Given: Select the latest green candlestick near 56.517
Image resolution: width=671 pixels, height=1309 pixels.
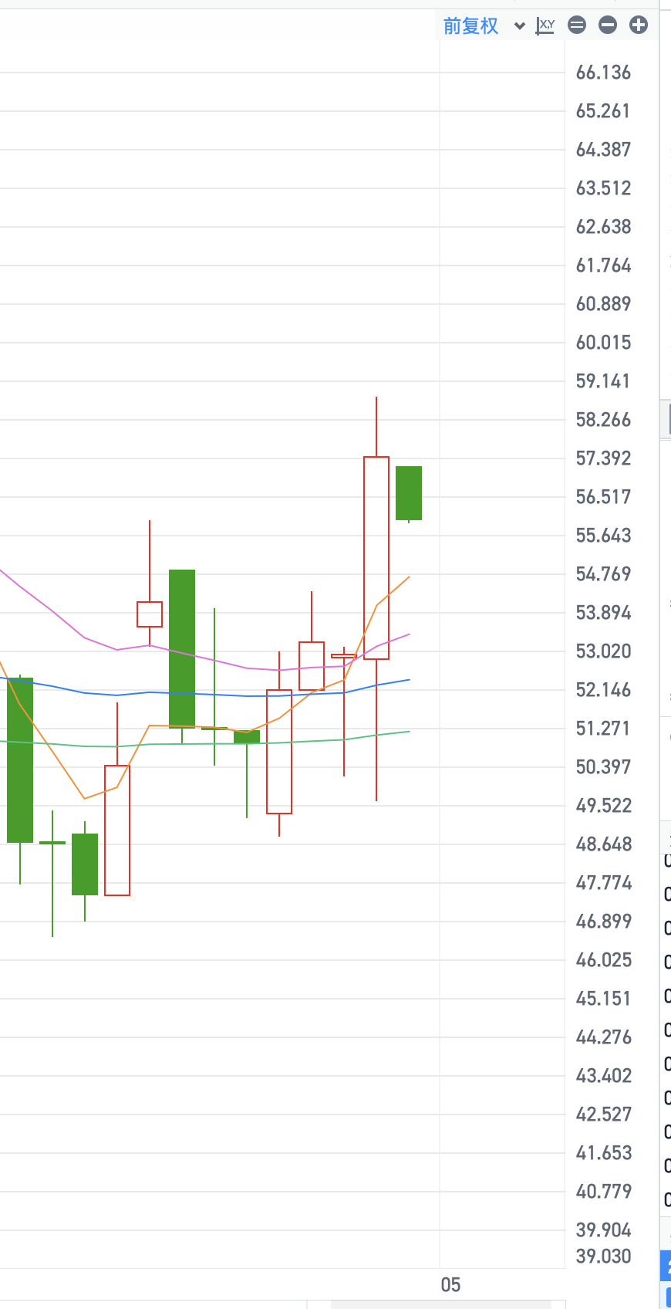Looking at the screenshot, I should point(409,493).
